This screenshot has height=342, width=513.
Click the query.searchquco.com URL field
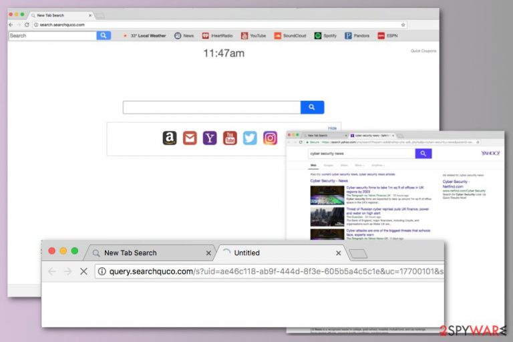click(270, 271)
